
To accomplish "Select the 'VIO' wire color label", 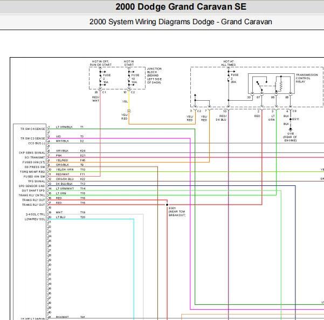I will 58,136.
